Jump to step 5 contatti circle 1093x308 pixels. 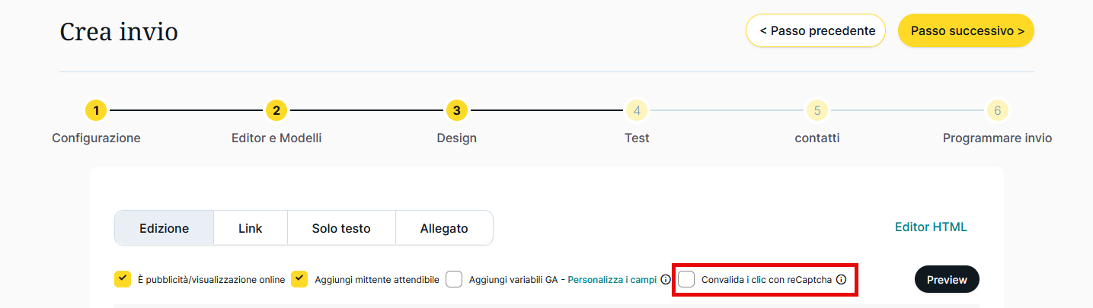[x=817, y=111]
